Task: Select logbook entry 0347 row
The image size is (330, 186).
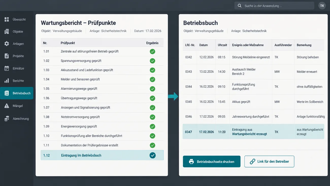Action: pyautogui.click(x=253, y=132)
